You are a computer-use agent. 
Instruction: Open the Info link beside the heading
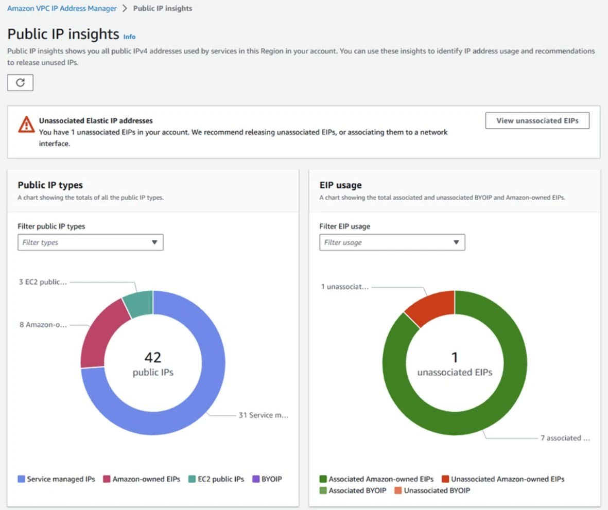point(129,37)
